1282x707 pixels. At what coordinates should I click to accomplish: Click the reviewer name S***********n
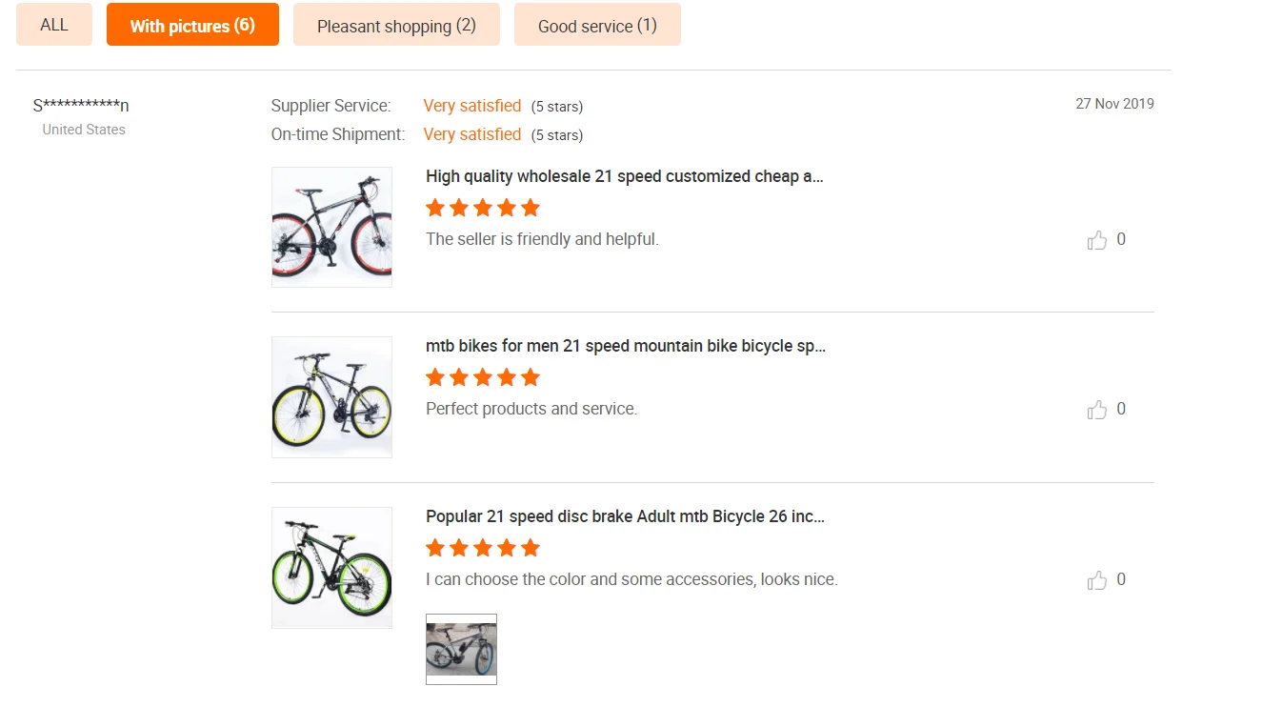point(81,106)
